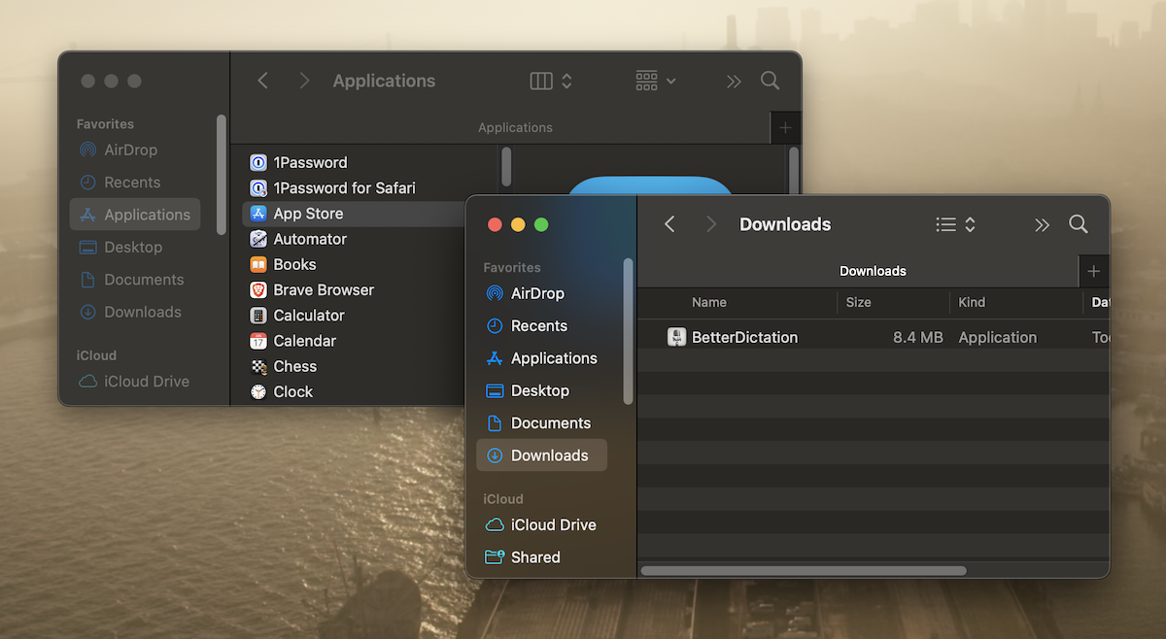1166x639 pixels.
Task: Go back in the Downloads window
Action: tap(669, 224)
